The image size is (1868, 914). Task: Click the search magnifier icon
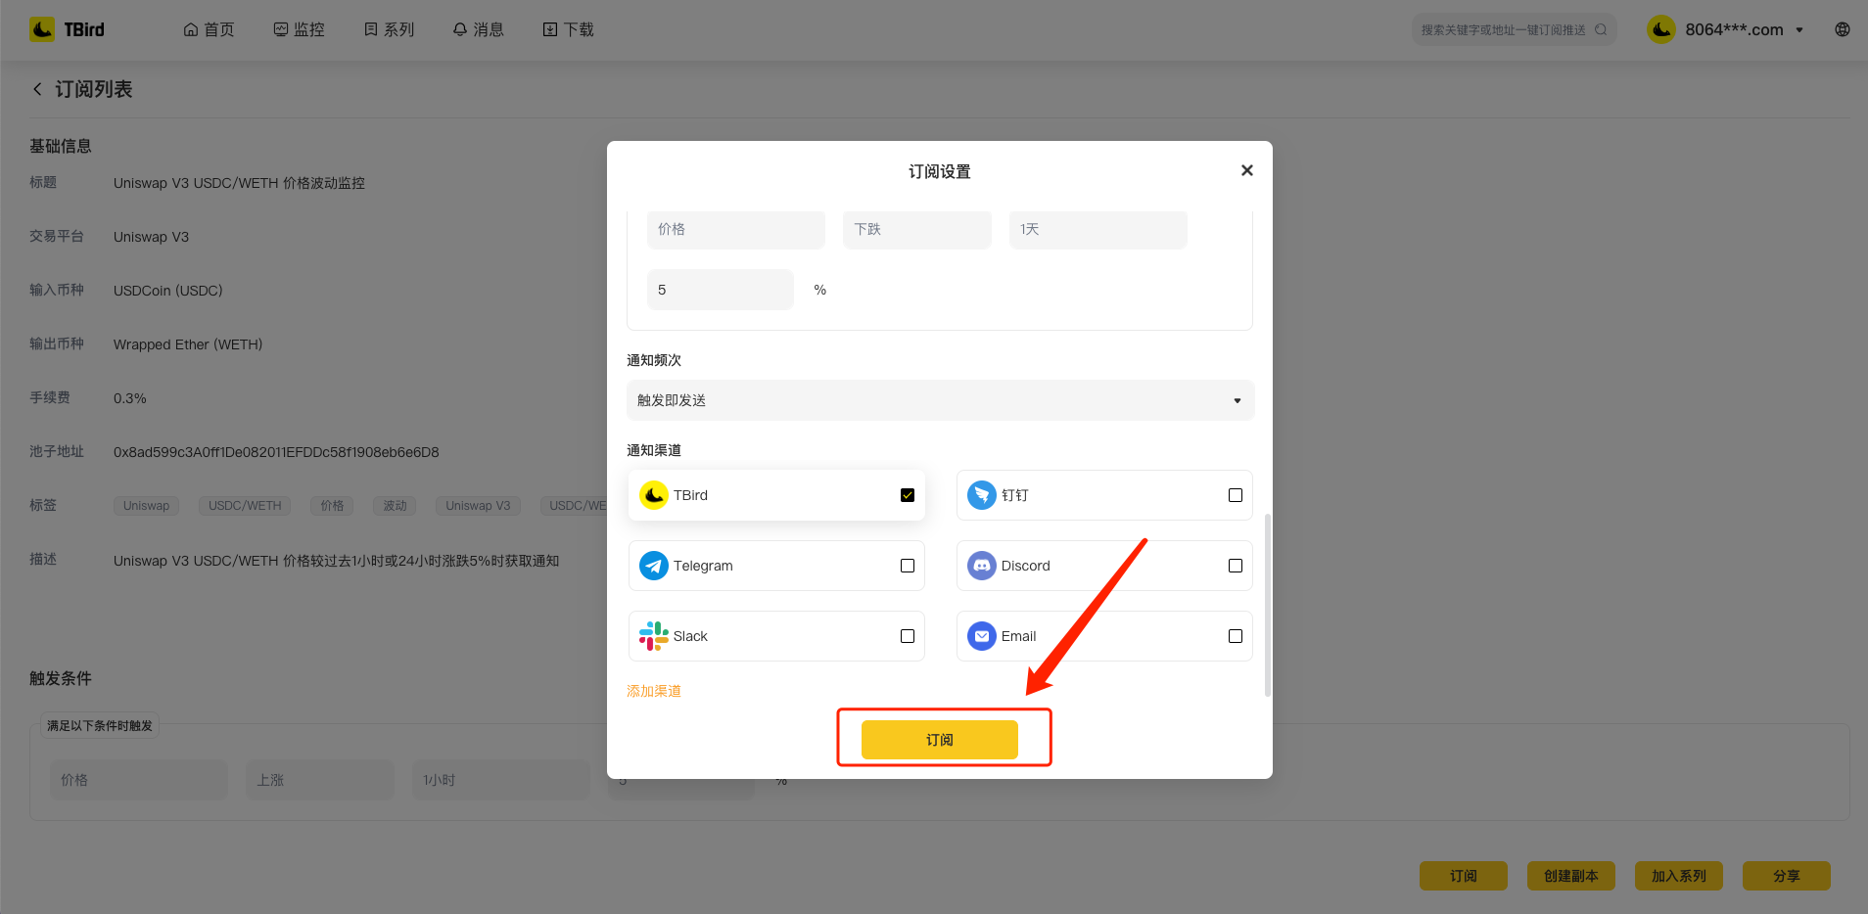[x=1601, y=29]
